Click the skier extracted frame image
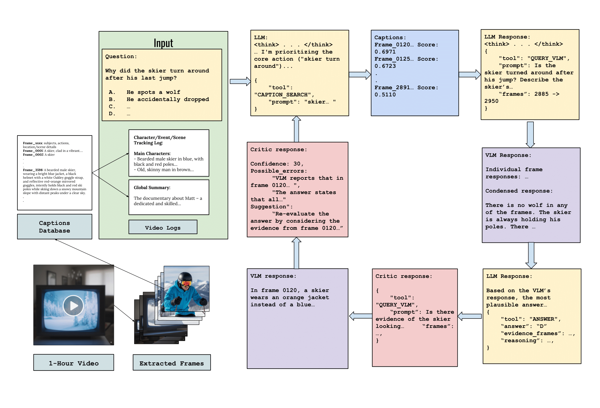The image size is (600, 408). click(x=187, y=289)
